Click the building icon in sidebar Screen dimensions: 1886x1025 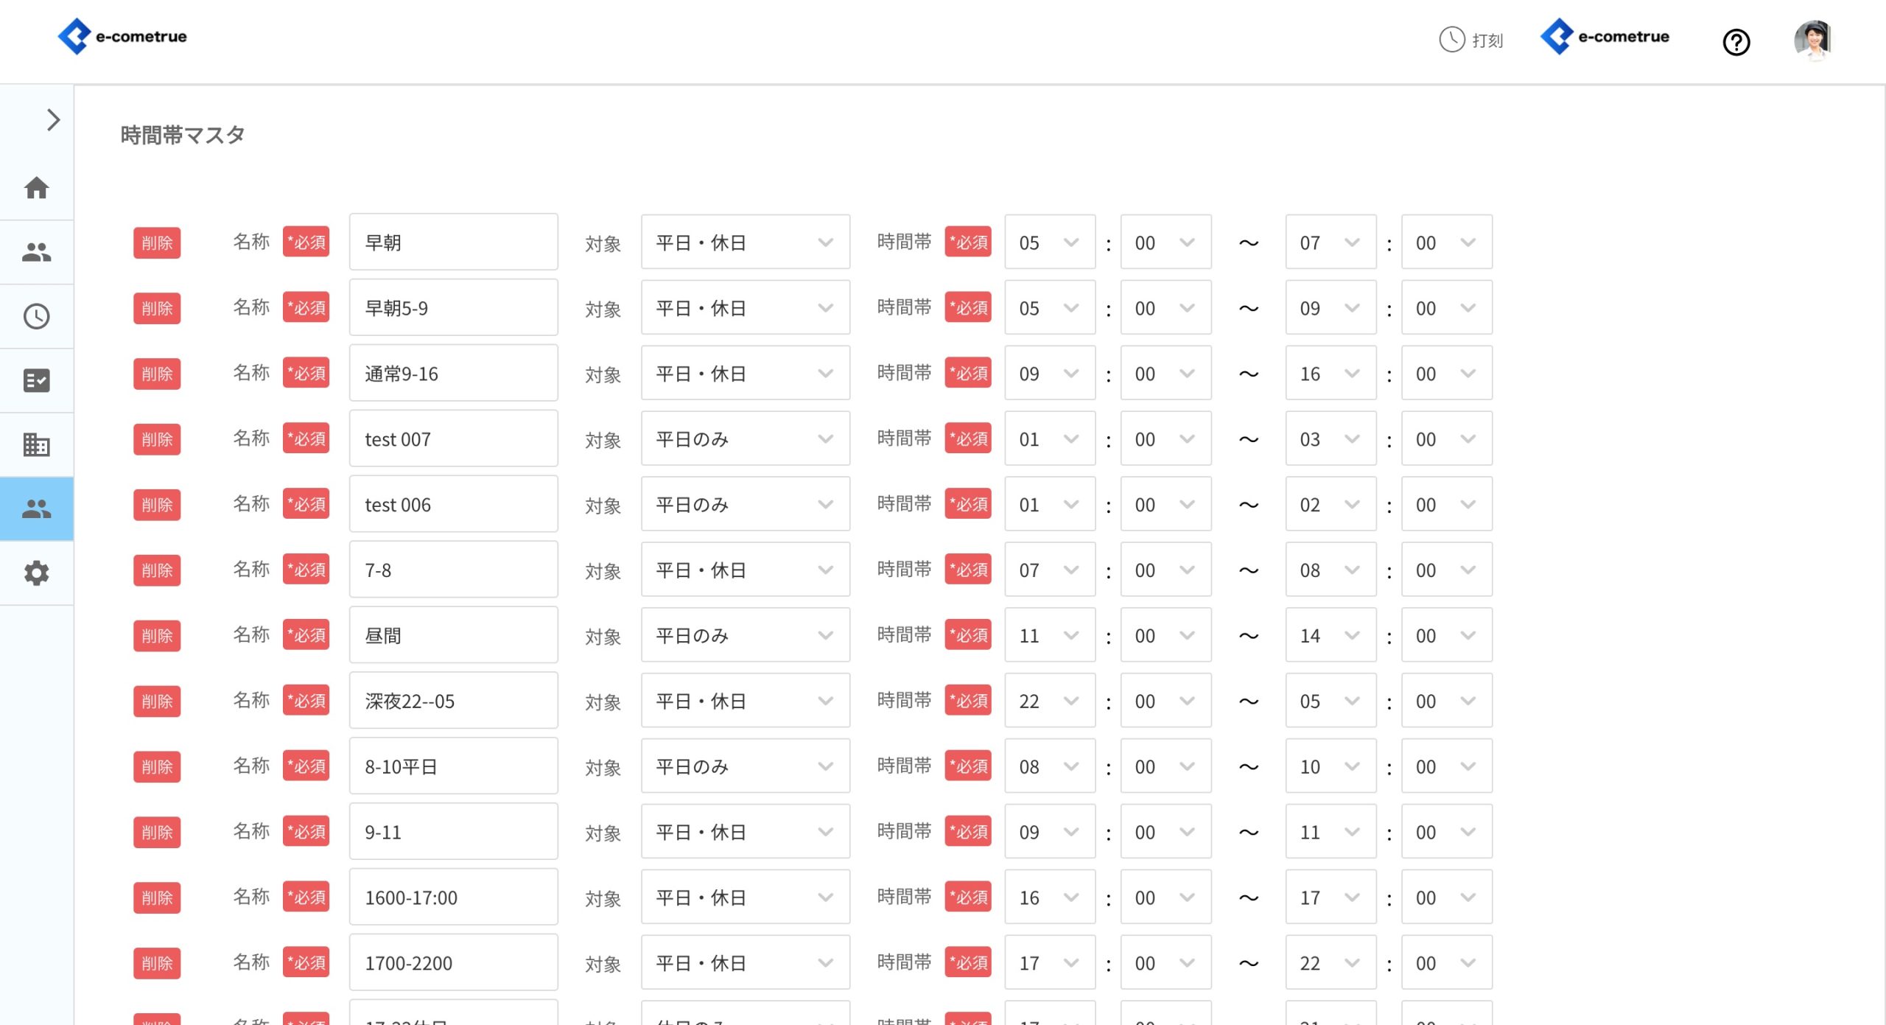[x=36, y=445]
